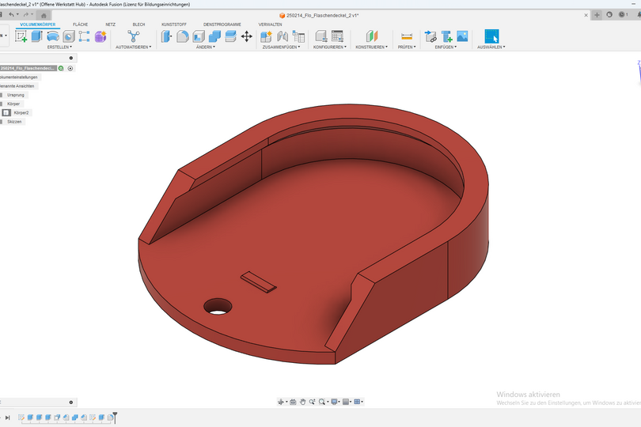
Task: Select the Fillet tool in Ändern
Action: click(x=183, y=36)
